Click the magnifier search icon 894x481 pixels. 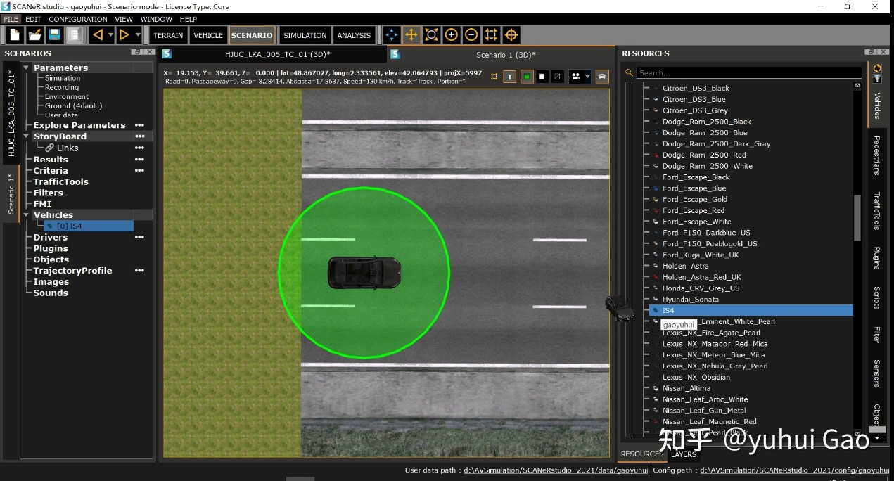pos(630,73)
